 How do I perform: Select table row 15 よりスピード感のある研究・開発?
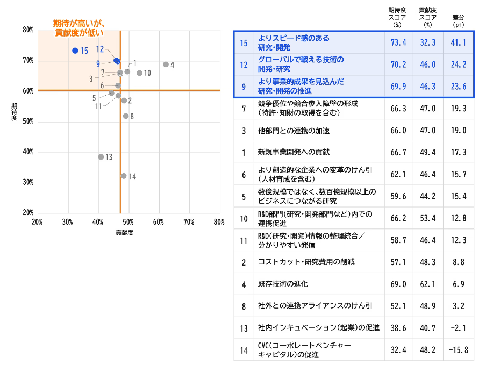click(354, 42)
